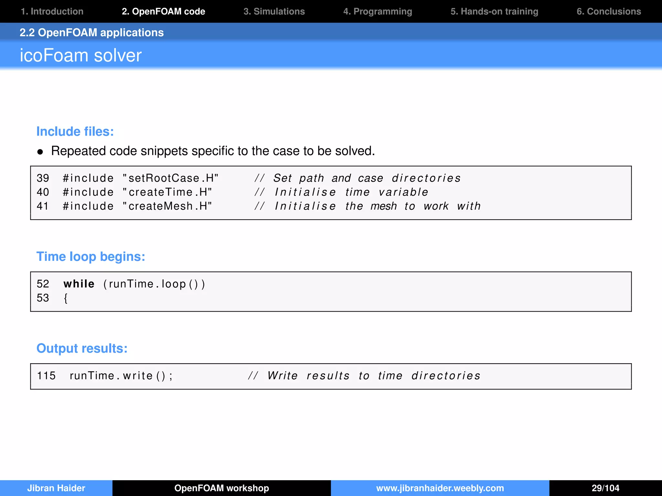Select the 2. OpenFOAM code tab
This screenshot has width=662, height=496.
click(x=163, y=11)
